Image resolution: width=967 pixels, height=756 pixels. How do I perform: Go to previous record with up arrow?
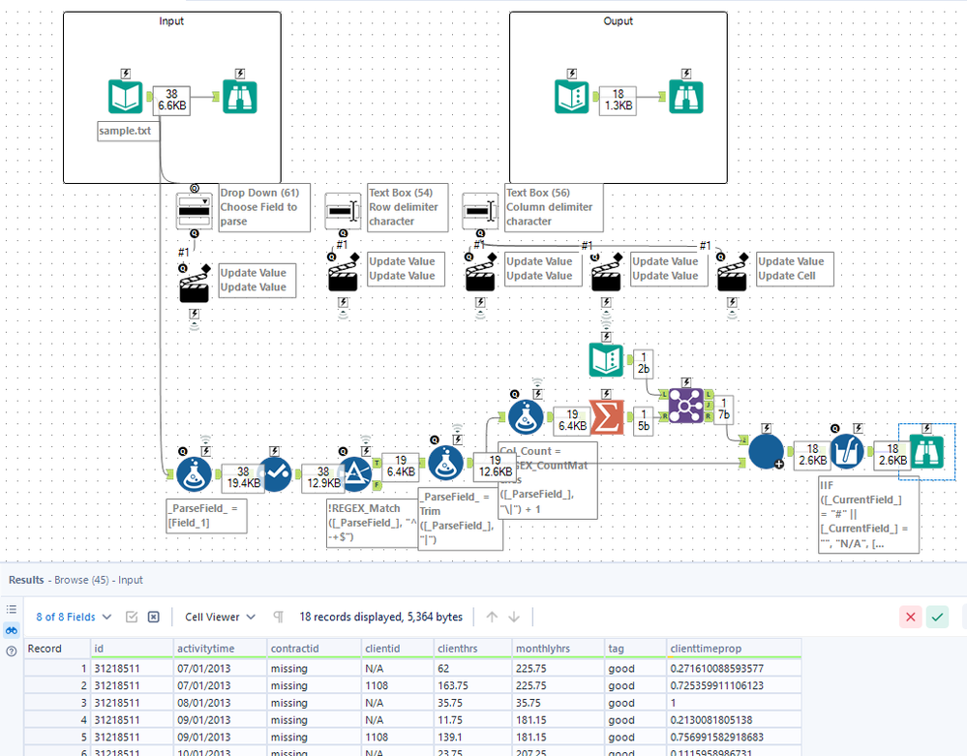tap(492, 617)
